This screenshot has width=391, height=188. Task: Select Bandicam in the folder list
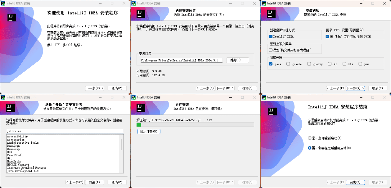pos(13,146)
